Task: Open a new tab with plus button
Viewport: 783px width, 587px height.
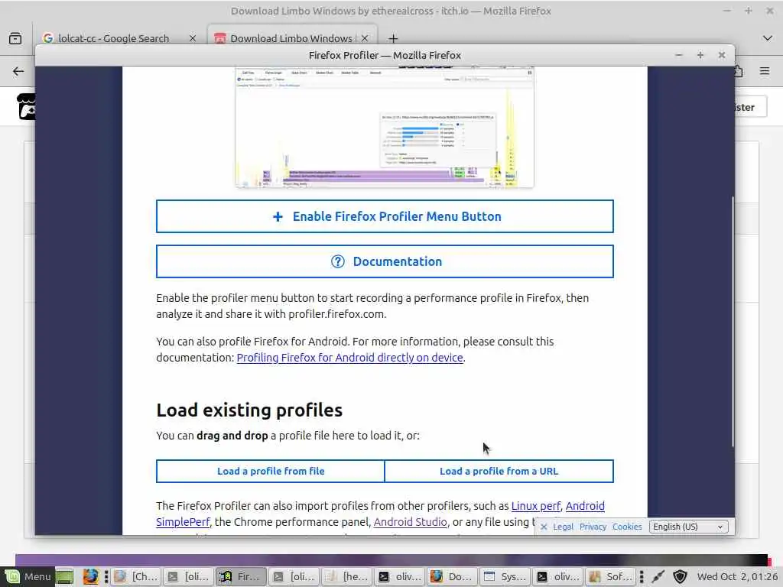Action: (393, 38)
